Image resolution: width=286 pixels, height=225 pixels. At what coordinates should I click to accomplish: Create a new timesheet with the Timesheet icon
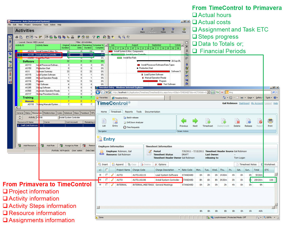tap(208, 123)
